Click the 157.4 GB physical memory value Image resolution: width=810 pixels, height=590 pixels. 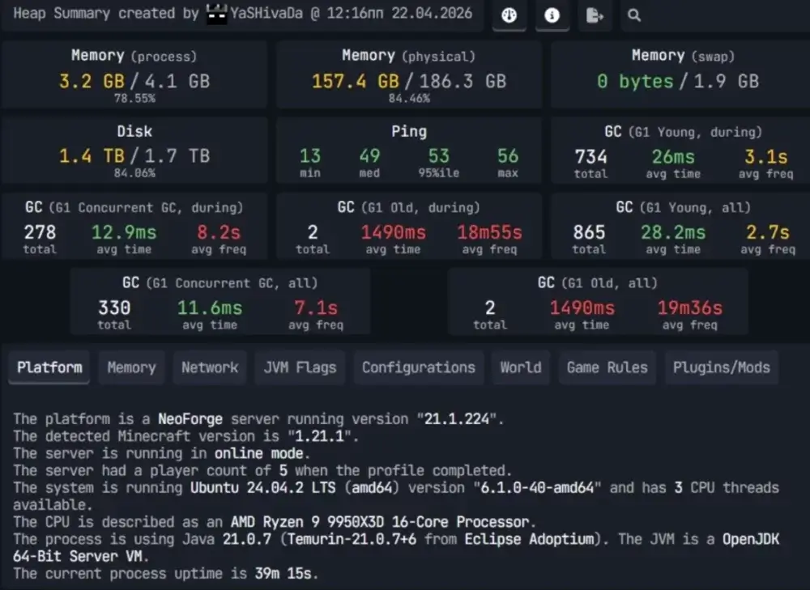click(356, 81)
